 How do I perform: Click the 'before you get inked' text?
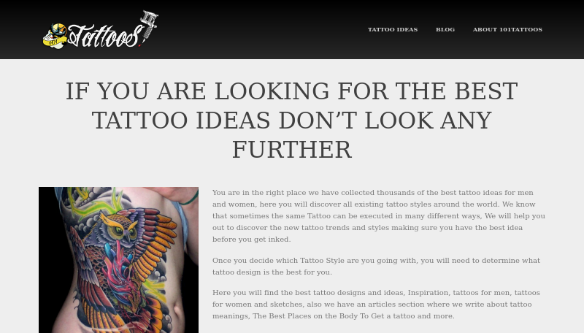[251, 240]
